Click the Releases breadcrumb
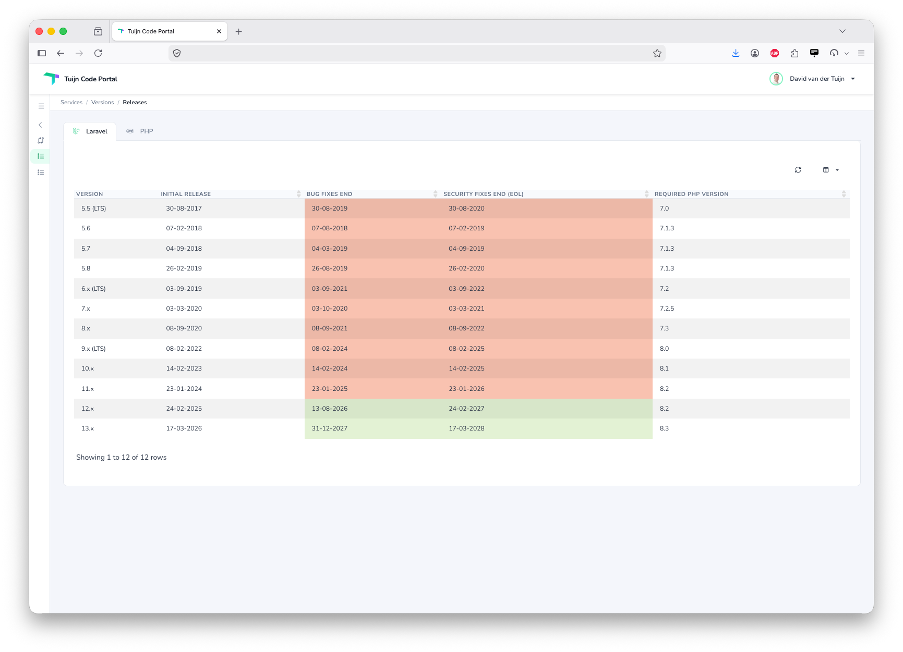 point(135,103)
